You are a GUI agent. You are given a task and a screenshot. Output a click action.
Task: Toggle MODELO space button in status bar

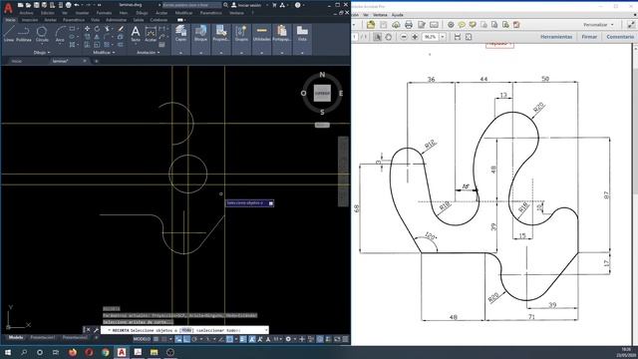[142, 339]
